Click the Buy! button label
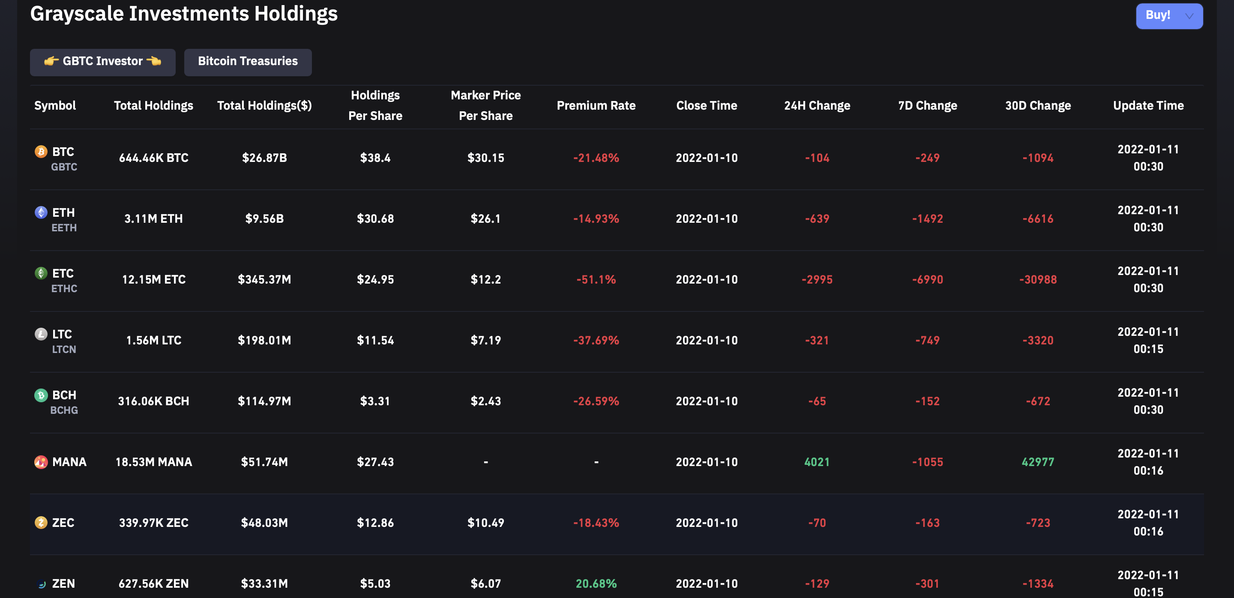The image size is (1234, 598). [1157, 15]
